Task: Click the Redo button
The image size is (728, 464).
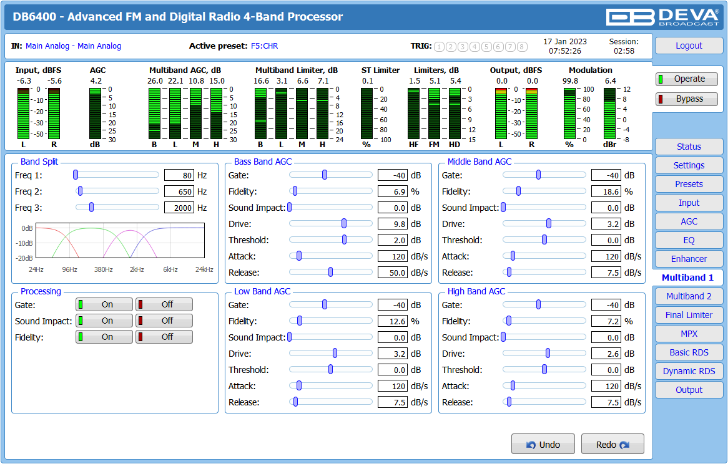Action: 613,444
